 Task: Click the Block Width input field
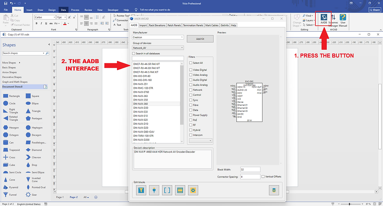[251, 169]
